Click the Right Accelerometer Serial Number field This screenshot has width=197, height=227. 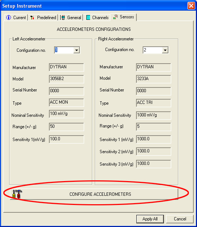click(154, 91)
